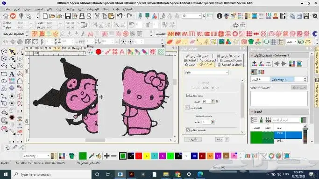Screen dimensions: 319x179
Task: Undo the last action
Action: pos(120,16)
